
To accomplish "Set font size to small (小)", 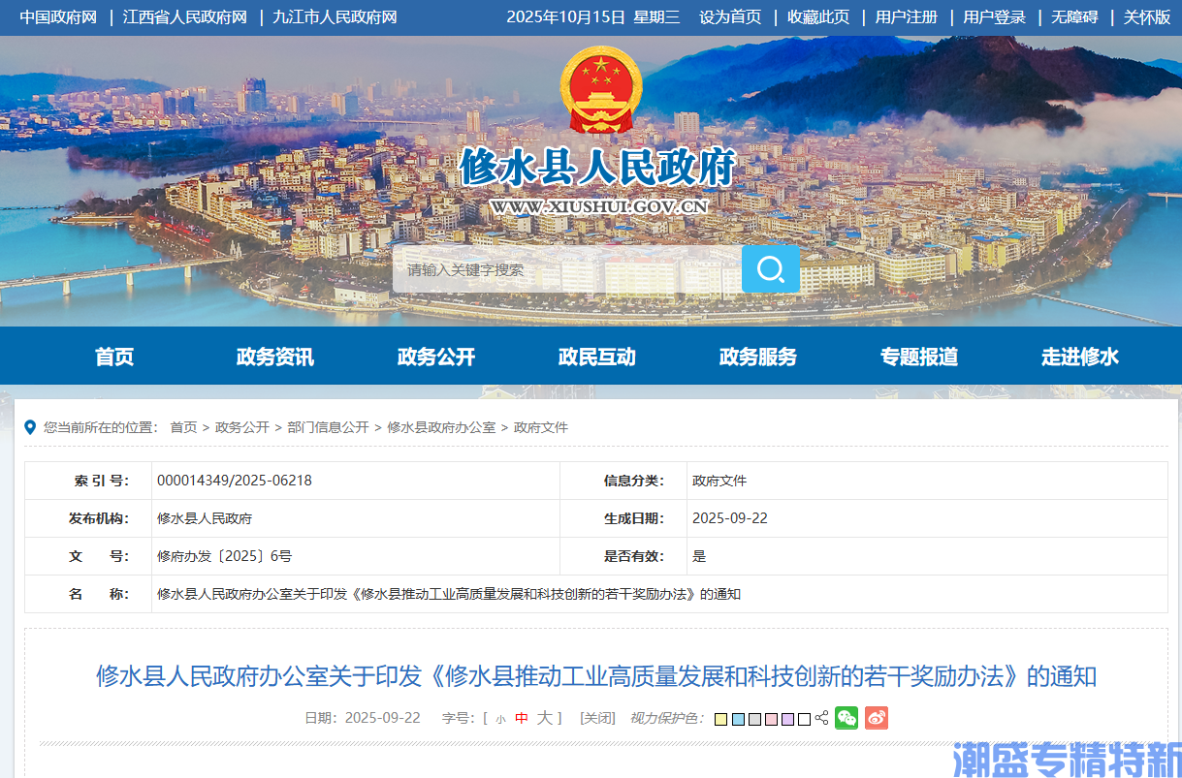I will point(500,719).
